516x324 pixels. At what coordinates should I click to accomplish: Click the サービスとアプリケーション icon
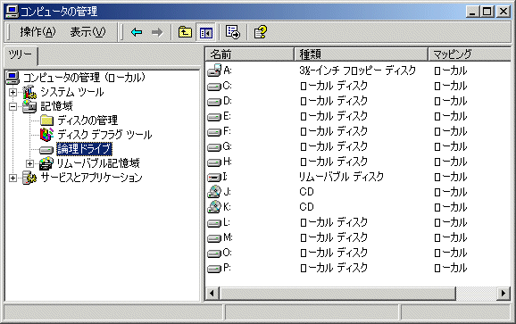(29, 178)
